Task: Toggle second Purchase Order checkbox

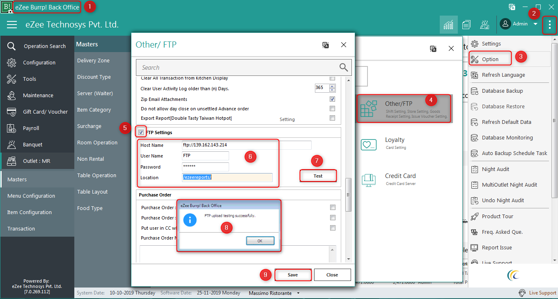Action: click(x=333, y=217)
